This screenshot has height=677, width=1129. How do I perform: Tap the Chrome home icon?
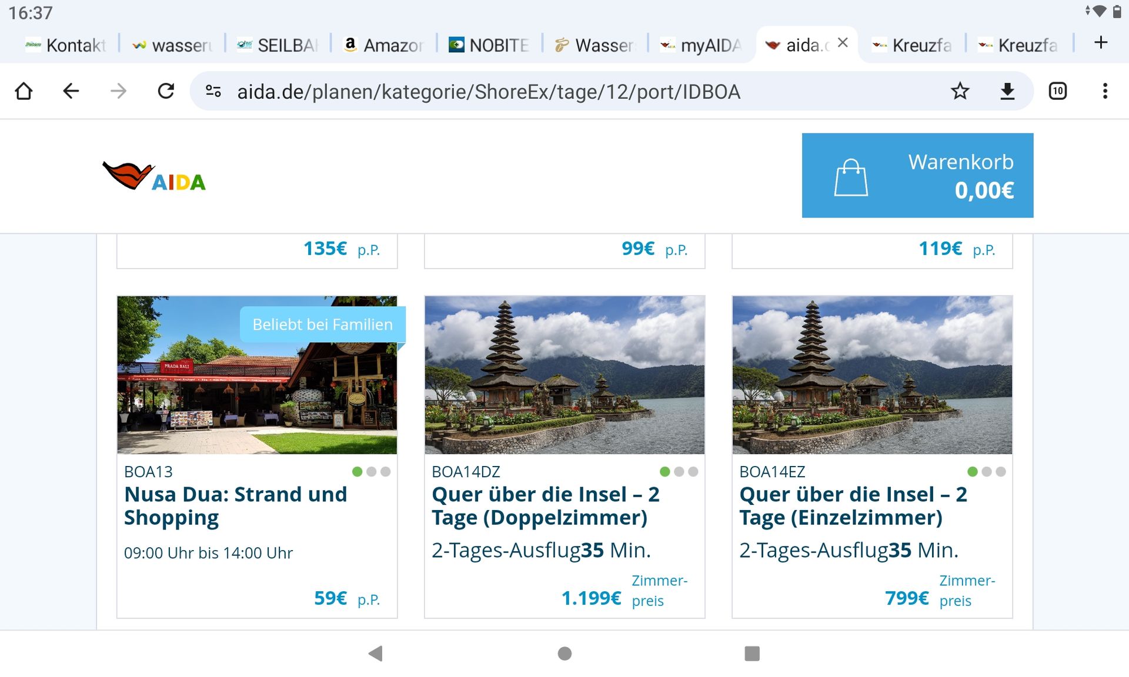click(x=24, y=91)
